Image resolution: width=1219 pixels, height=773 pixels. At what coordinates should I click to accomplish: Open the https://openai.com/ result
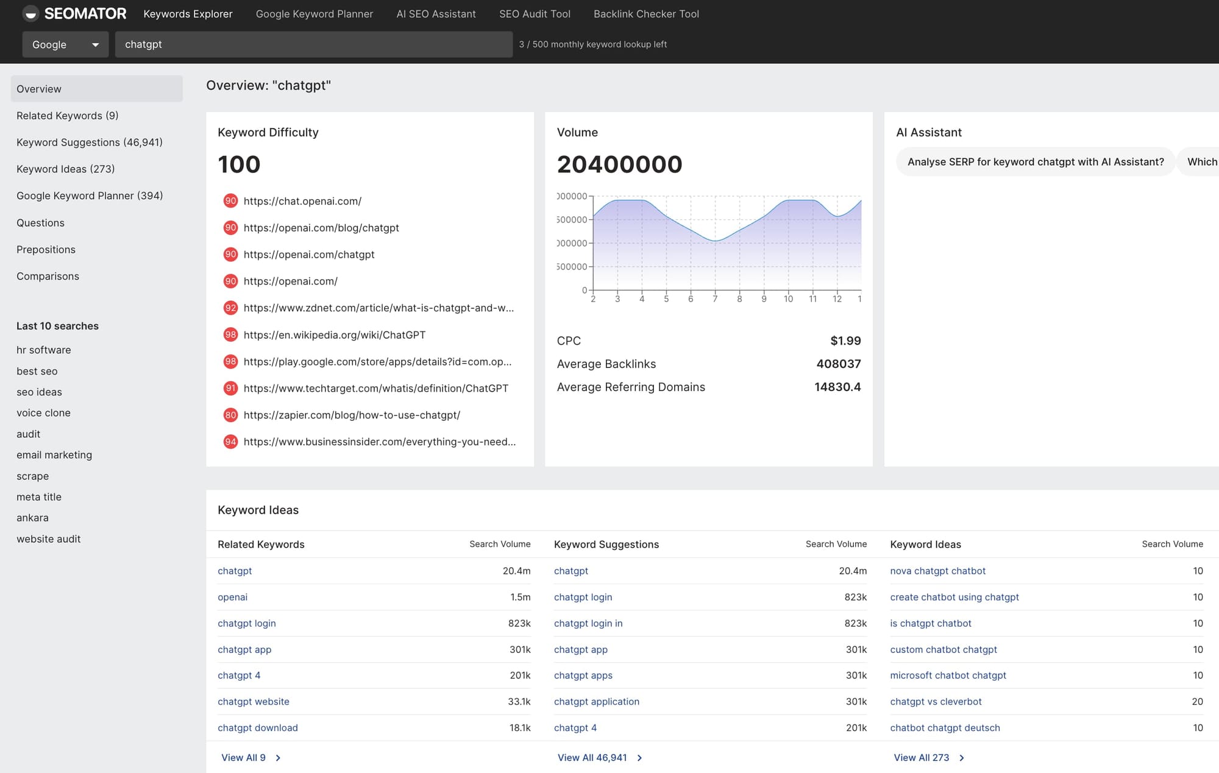[x=291, y=281]
